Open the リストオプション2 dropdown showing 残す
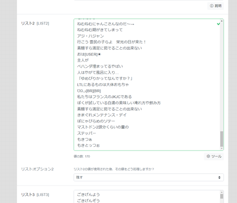 click(x=148, y=177)
